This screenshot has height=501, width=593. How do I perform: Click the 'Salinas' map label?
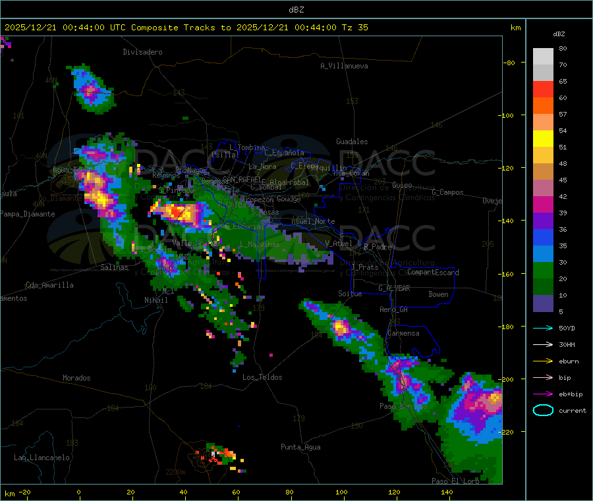(114, 267)
